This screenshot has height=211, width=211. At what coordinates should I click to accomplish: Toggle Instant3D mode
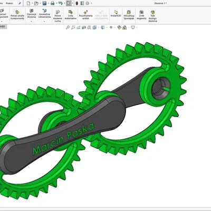[x=116, y=14]
